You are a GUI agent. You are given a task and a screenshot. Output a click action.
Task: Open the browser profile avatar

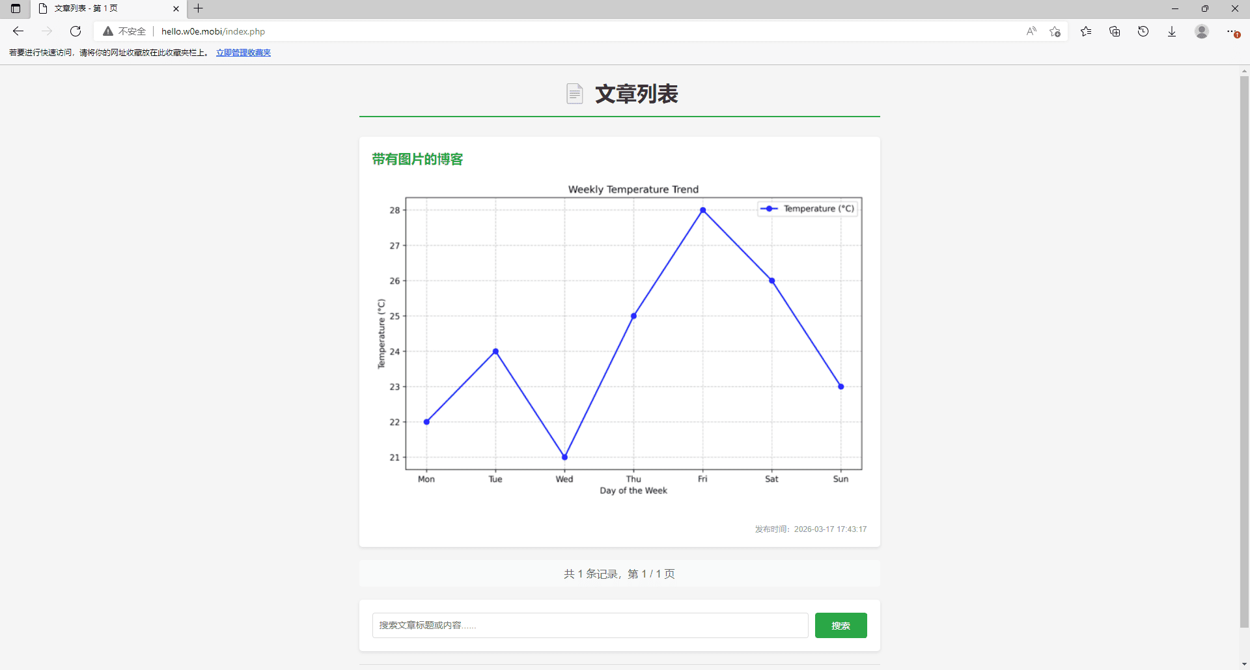click(x=1202, y=31)
